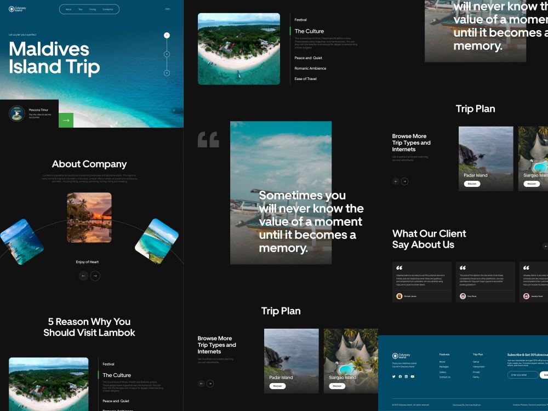548x411 pixels.
Task: Open the About link in the header nav pill
Action: pyautogui.click(x=68, y=9)
